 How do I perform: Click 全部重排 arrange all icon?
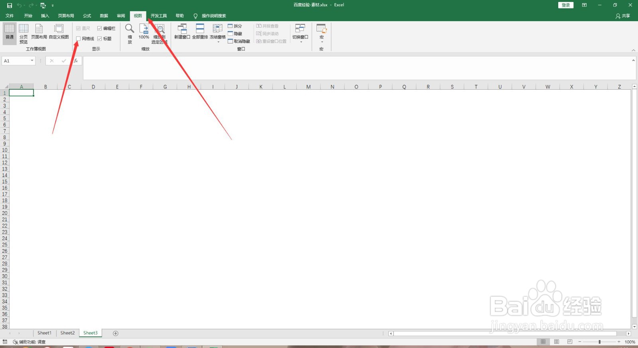[200, 31]
